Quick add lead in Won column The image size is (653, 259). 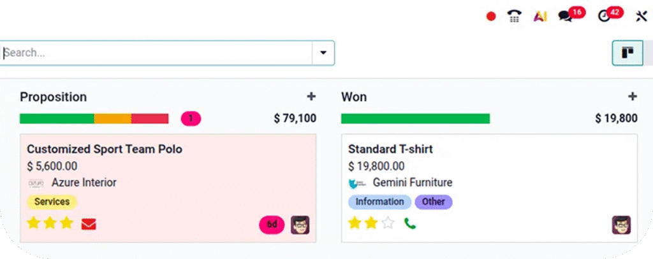(x=633, y=97)
